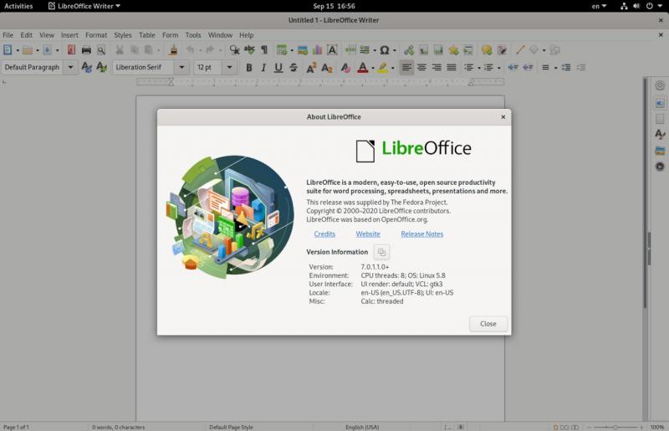This screenshot has height=431, width=669.
Task: Click the red Font Color swatch
Action: pyautogui.click(x=362, y=68)
